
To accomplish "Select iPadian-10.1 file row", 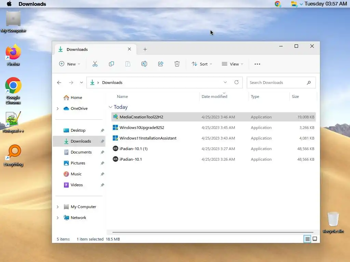I will tap(213, 159).
